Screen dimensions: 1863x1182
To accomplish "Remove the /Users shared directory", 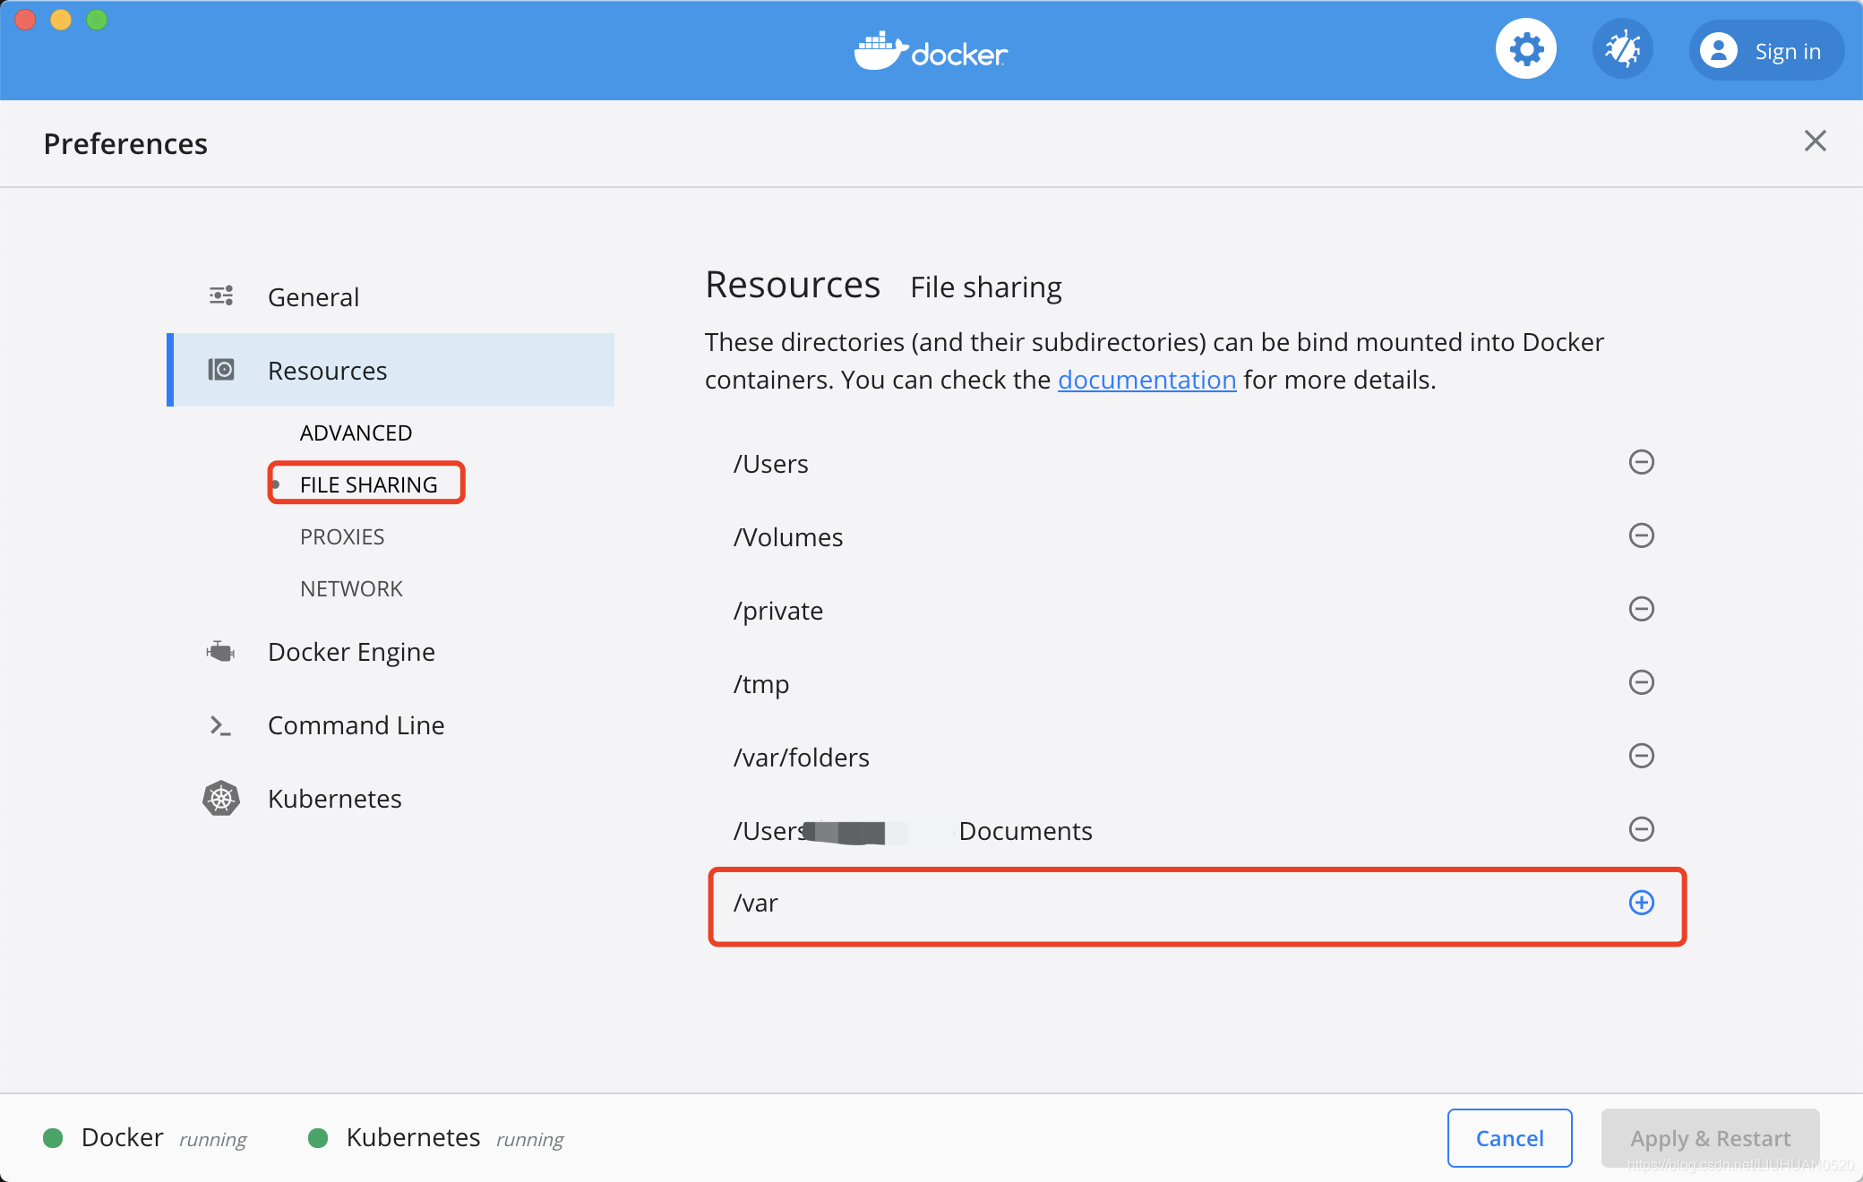I will [1641, 462].
